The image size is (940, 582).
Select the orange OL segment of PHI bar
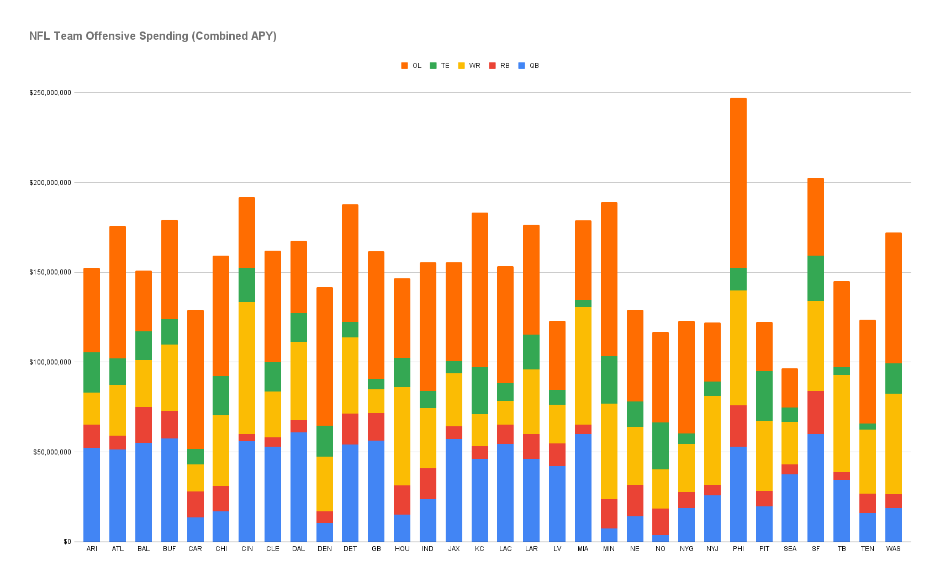(738, 183)
